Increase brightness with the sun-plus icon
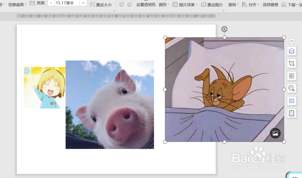Viewport: 302px width, 178px height. click(121, 5)
